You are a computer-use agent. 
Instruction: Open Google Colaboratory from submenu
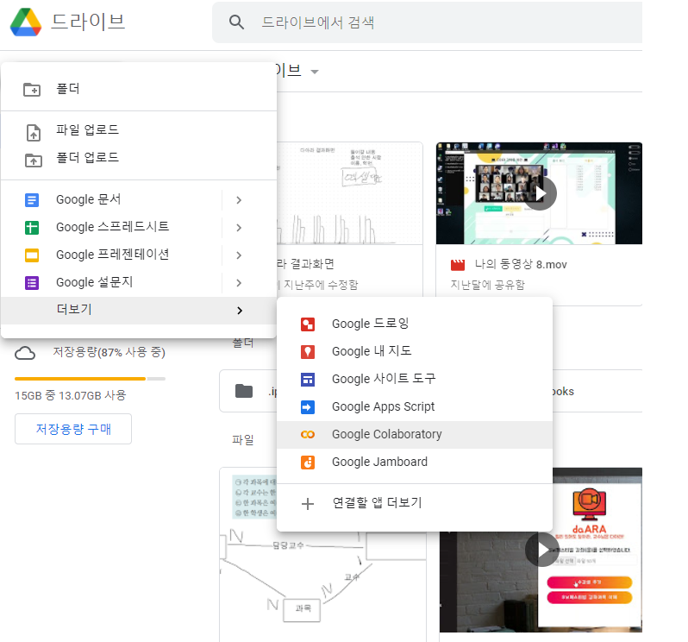(415, 435)
